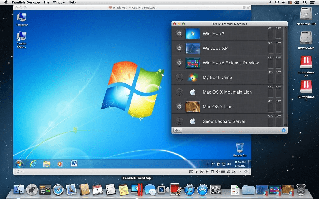Open the Window menu in the menu bar
Image resolution: width=319 pixels, height=199 pixels.
point(59,2)
